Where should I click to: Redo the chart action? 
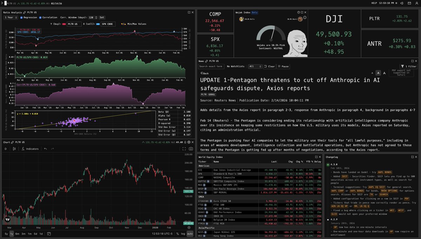click(53, 149)
